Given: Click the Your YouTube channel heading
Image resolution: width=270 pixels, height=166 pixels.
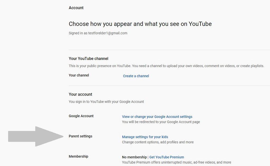Looking at the screenshot, I should click(x=89, y=59).
